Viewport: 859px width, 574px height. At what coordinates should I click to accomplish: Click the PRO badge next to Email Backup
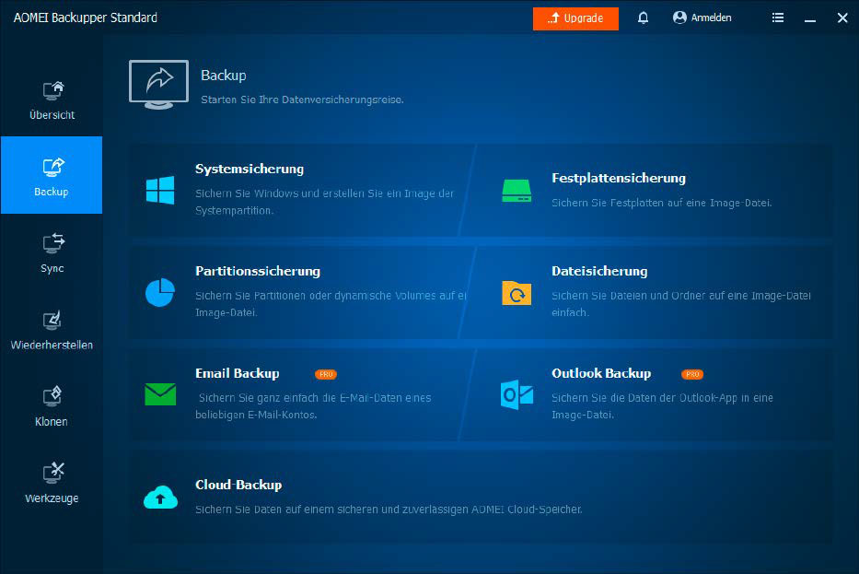point(325,374)
